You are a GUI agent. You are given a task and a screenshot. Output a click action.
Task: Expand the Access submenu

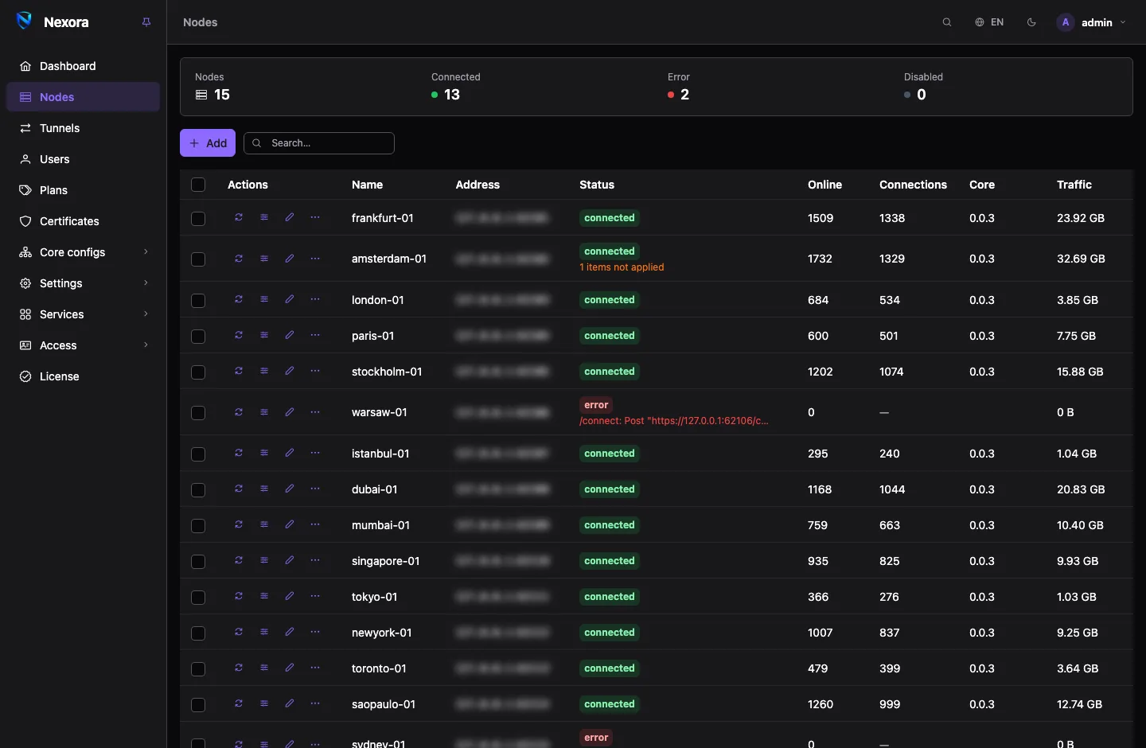tap(83, 345)
